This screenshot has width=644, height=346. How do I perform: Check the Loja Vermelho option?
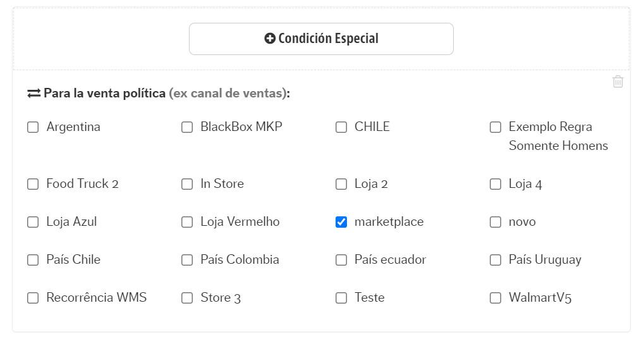coord(187,222)
